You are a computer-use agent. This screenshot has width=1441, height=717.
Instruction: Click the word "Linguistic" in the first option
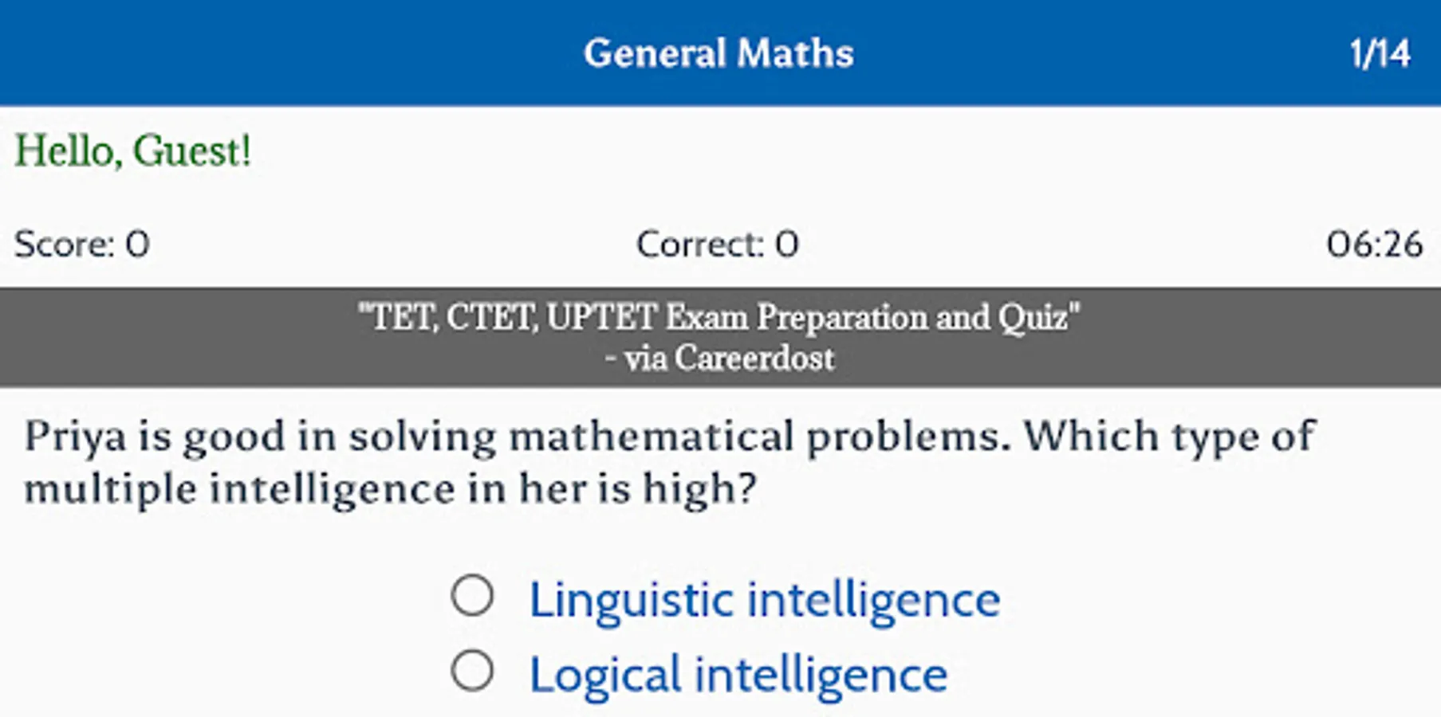pos(631,599)
